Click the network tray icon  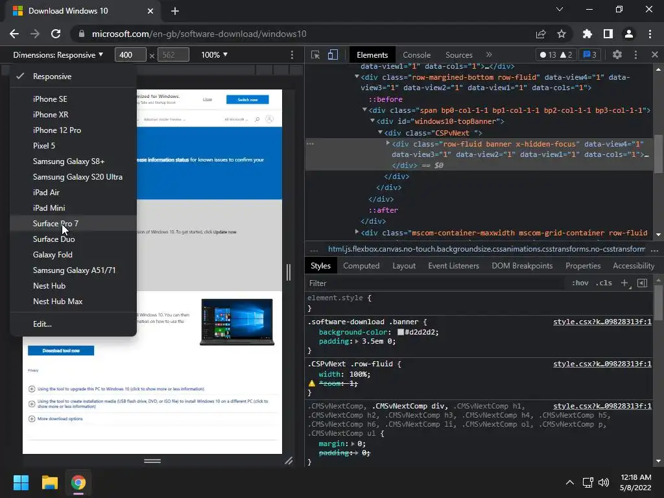587,482
